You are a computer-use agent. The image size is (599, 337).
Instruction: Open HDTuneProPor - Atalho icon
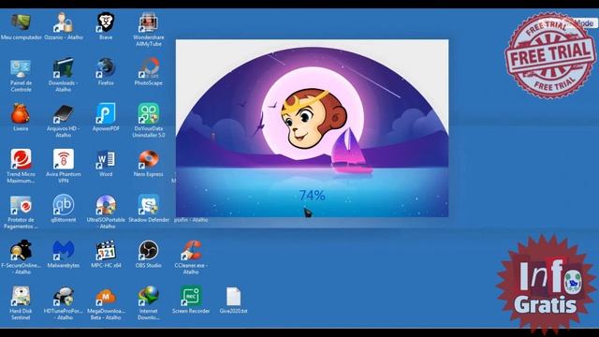pyautogui.click(x=64, y=296)
